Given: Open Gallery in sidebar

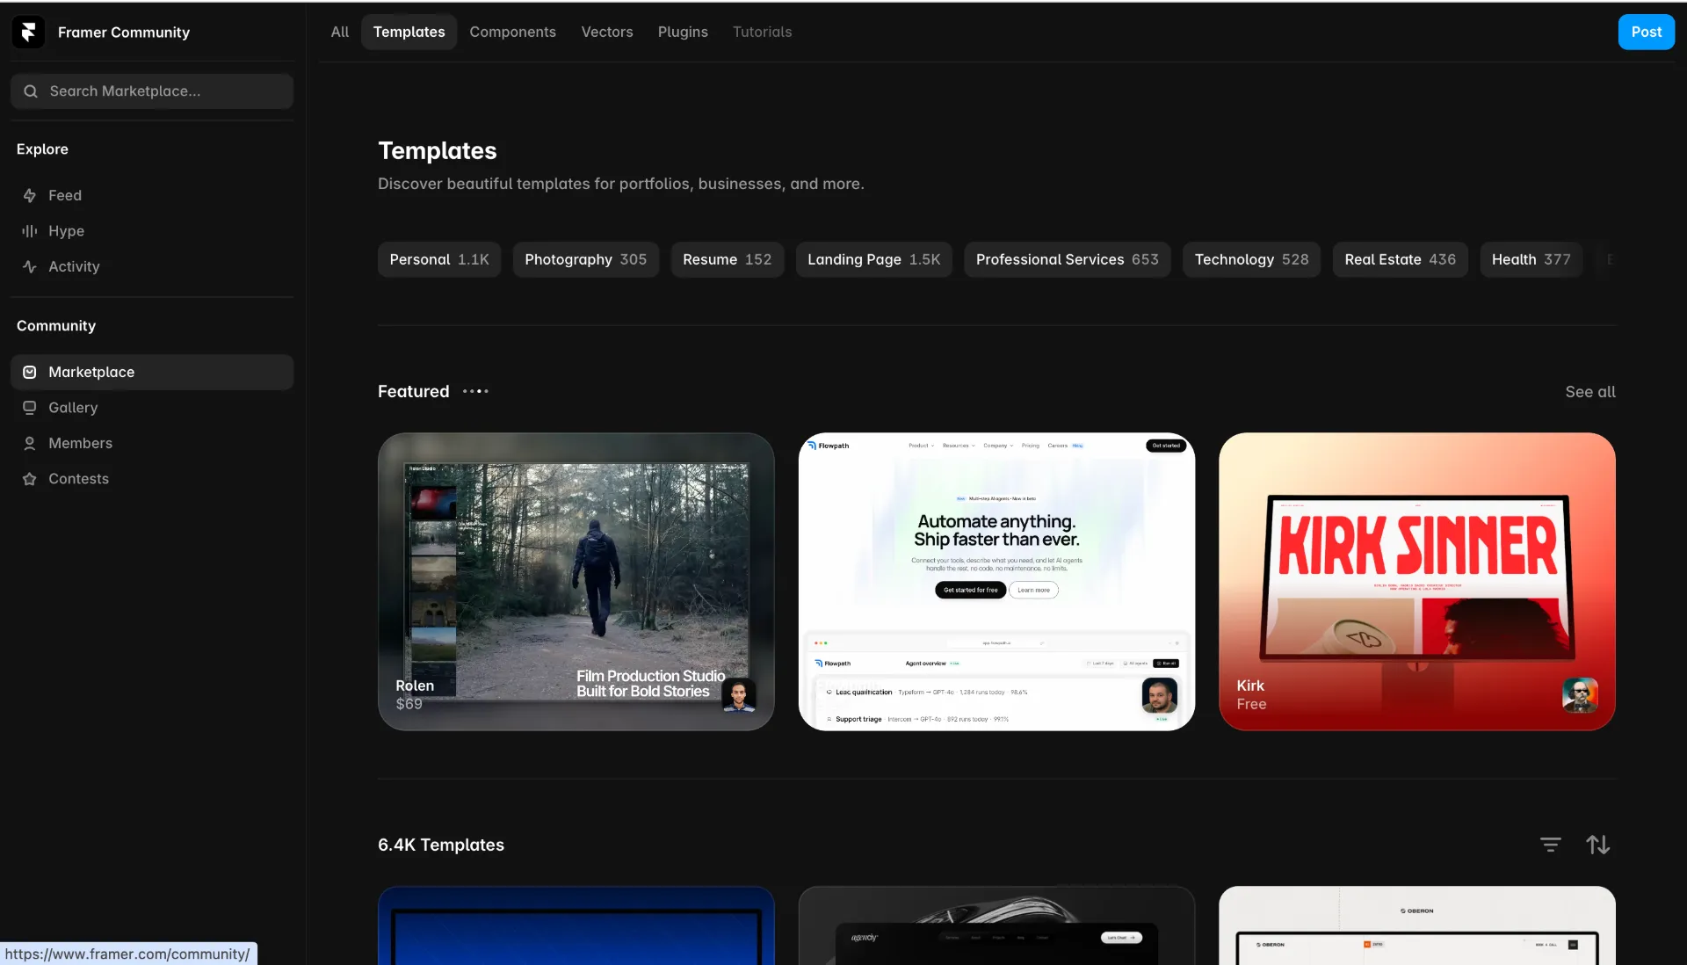Looking at the screenshot, I should pos(152,408).
